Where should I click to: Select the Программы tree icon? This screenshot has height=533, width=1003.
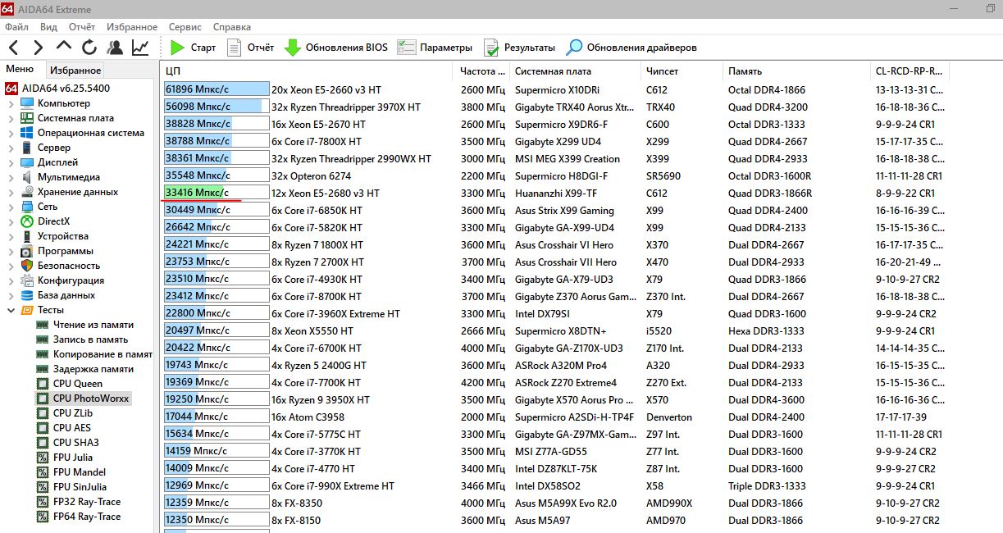[x=27, y=251]
